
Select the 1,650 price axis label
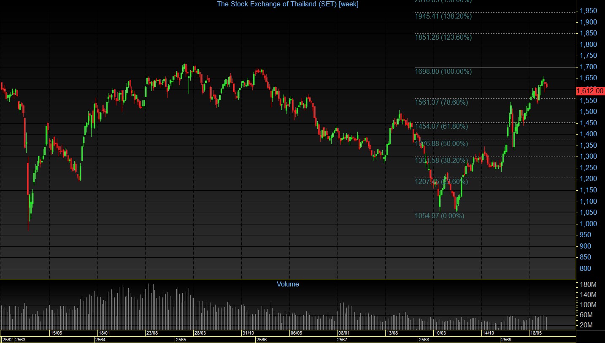pyautogui.click(x=588, y=78)
